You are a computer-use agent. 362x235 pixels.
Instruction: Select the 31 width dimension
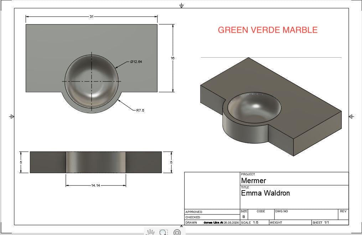coord(92,17)
